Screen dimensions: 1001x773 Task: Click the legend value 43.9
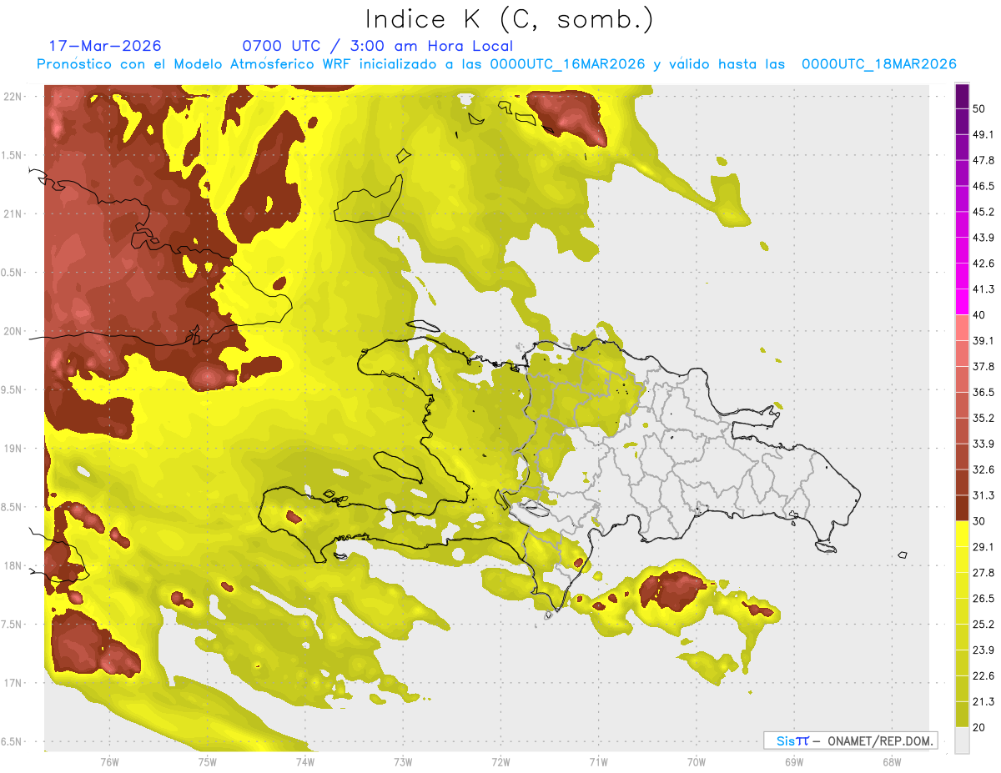click(x=983, y=238)
